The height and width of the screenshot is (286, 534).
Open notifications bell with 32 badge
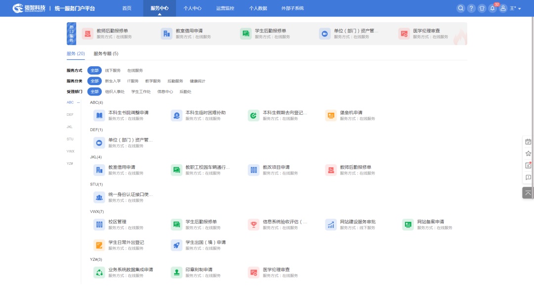click(x=492, y=8)
